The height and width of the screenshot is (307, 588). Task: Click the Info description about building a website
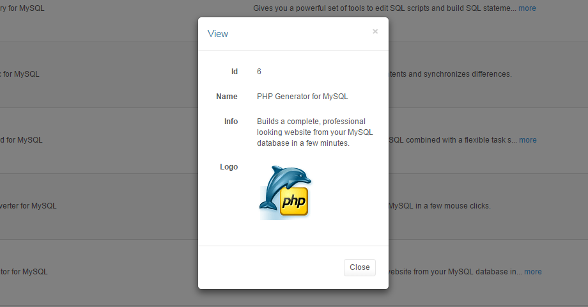[x=314, y=132]
